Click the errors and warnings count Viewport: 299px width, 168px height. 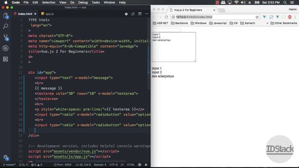pos(36,165)
